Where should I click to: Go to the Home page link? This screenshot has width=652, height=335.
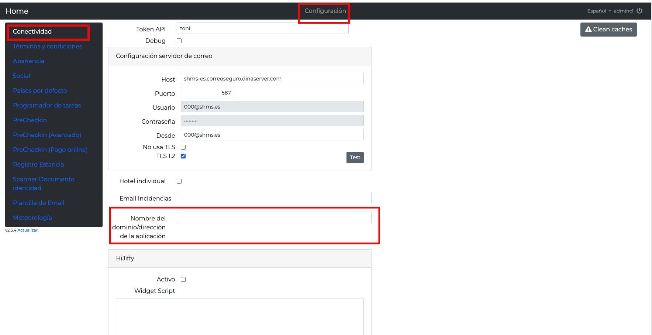coord(17,11)
